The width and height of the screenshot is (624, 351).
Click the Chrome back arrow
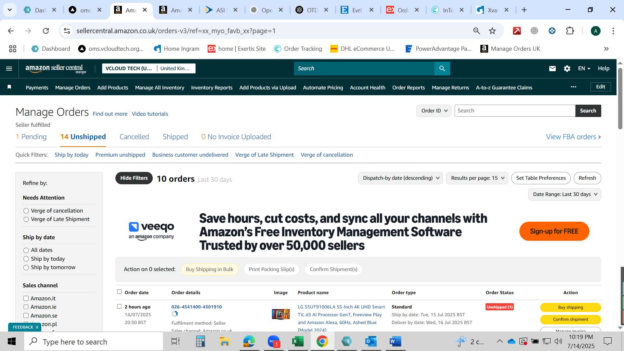[x=11, y=31]
